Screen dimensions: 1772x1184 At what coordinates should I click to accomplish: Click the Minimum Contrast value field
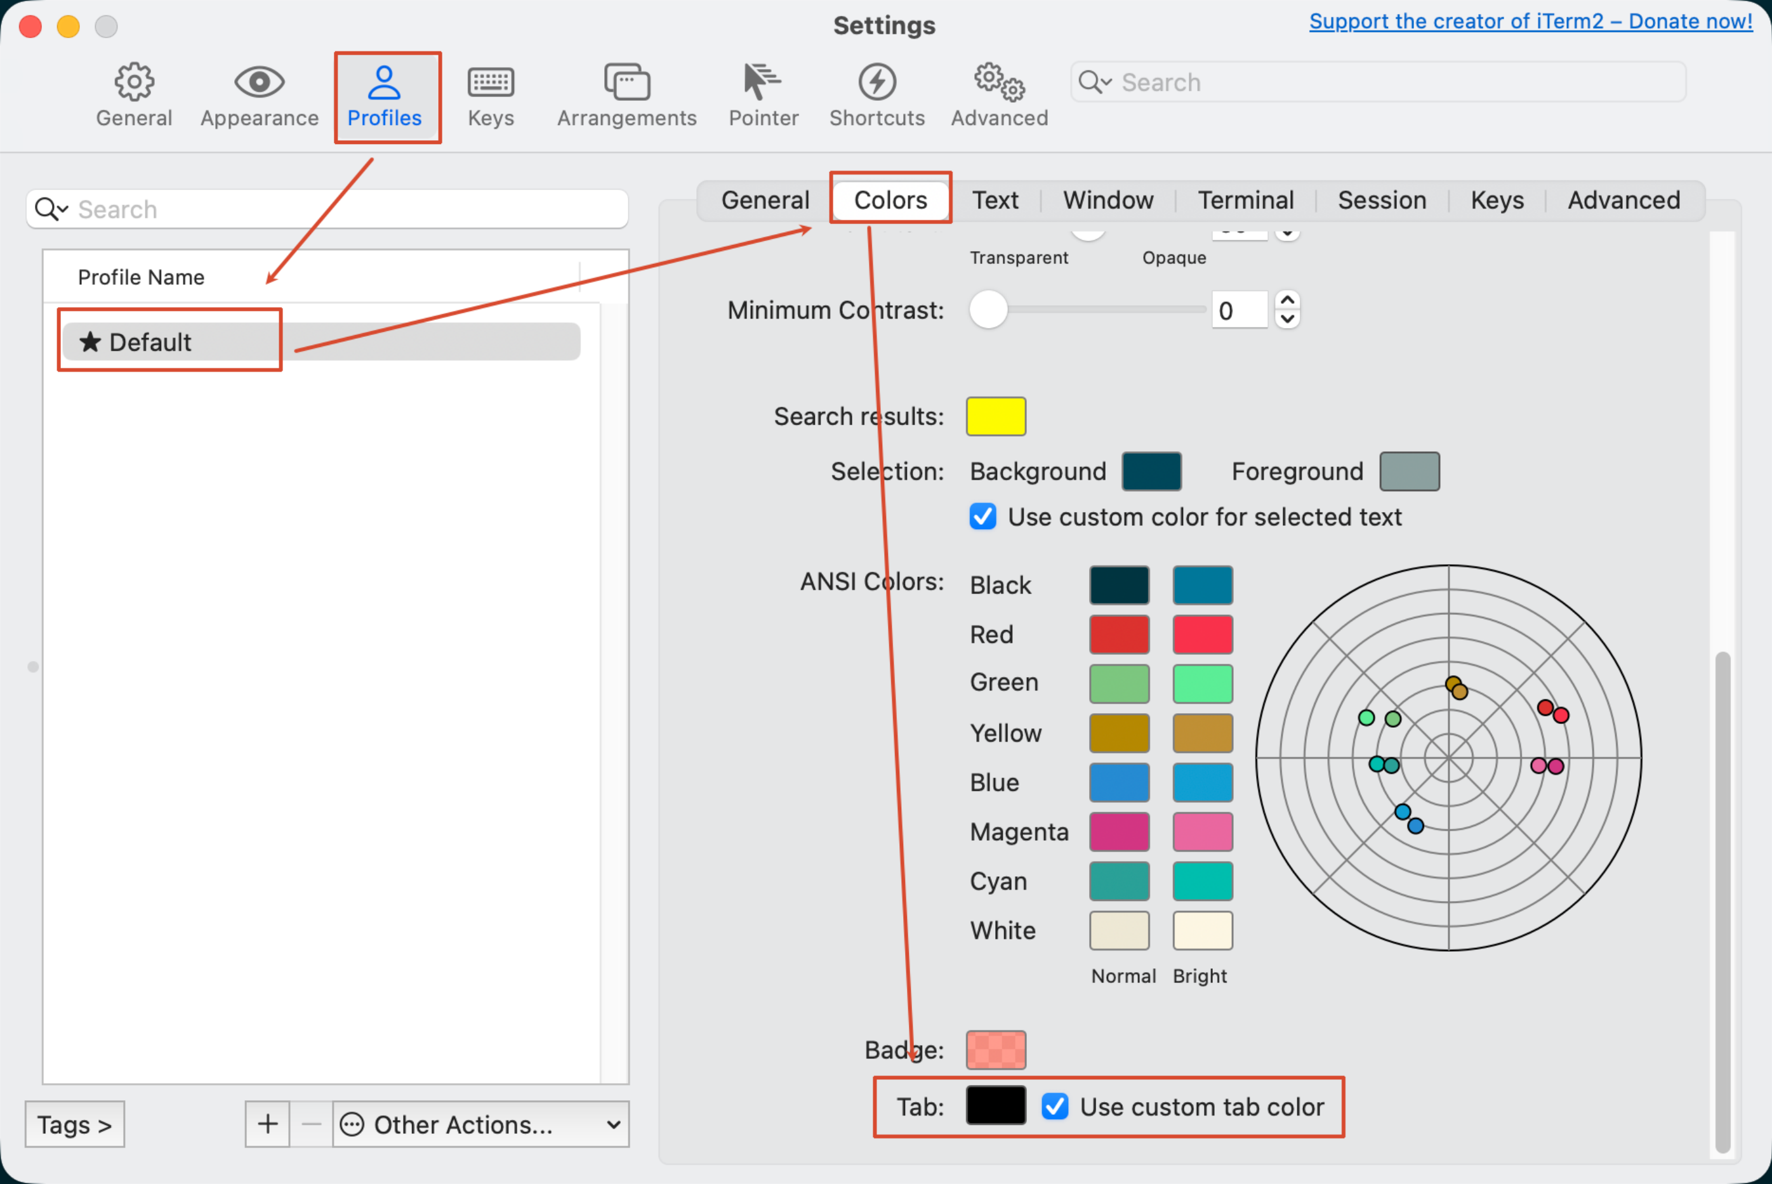[x=1240, y=310]
